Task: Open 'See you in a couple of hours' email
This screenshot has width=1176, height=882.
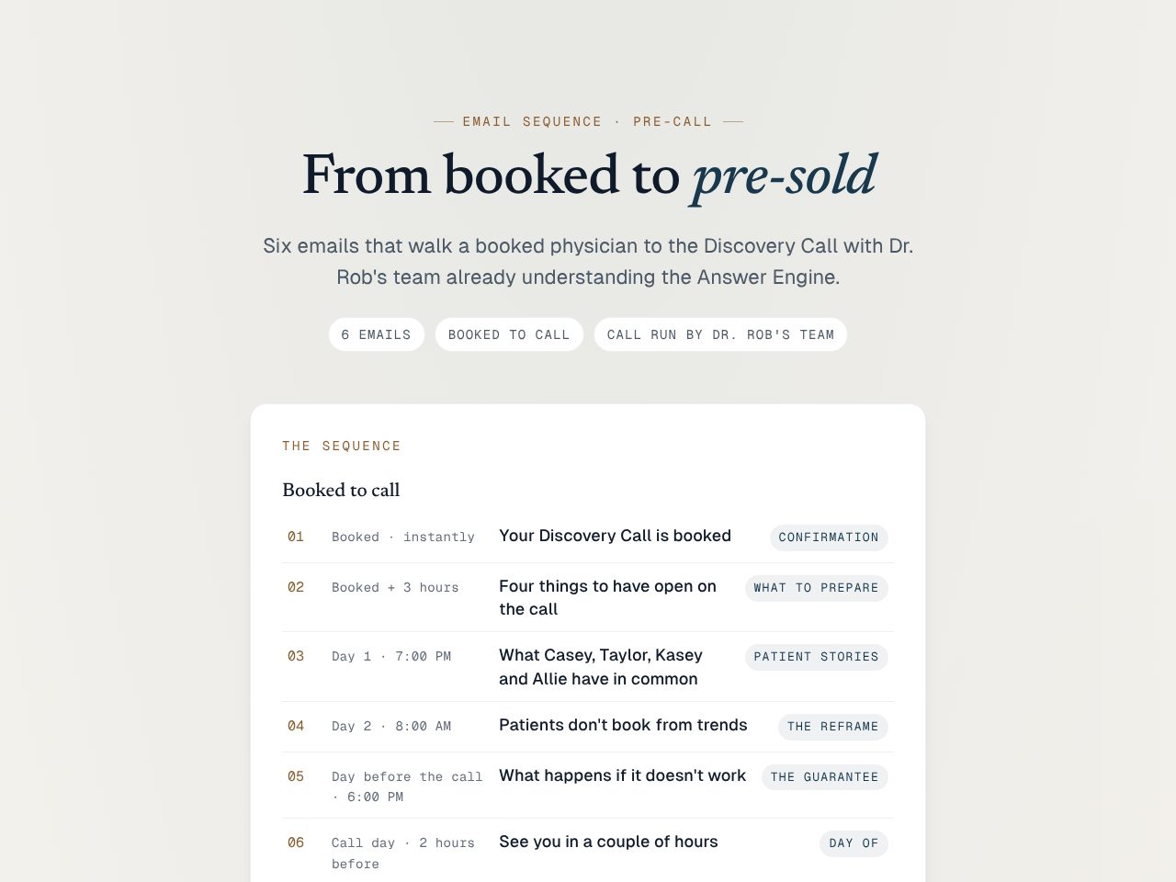Action: (608, 842)
